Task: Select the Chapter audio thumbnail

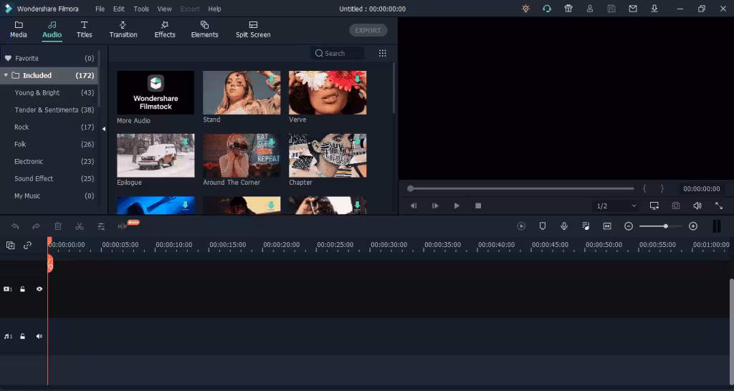Action: [x=328, y=155]
